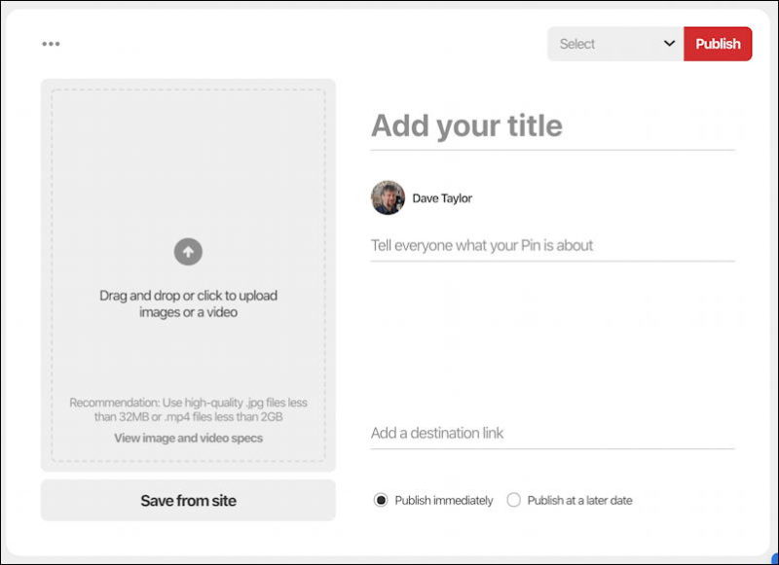
Task: Choose Publish at a later date
Action: tap(512, 500)
